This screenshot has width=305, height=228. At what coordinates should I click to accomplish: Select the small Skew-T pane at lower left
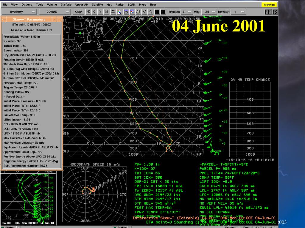point(28,199)
